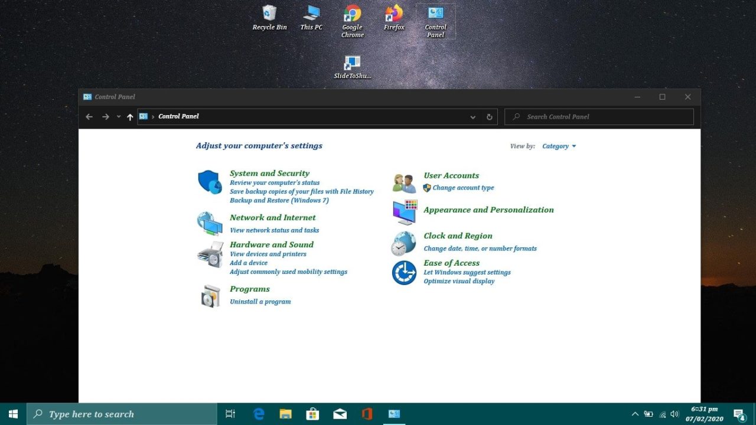
Task: Open Backup and Restore (Windows 7)
Action: coord(279,201)
